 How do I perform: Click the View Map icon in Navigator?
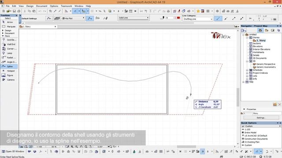[x=267, y=30]
